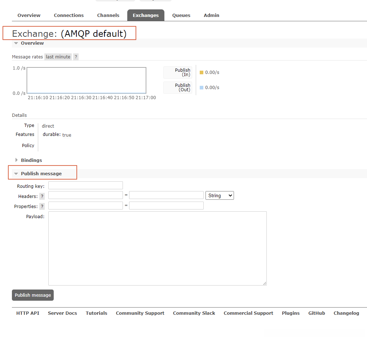Viewport: 367px width, 340px height.
Task: Open the Plugins link
Action: coord(291,313)
